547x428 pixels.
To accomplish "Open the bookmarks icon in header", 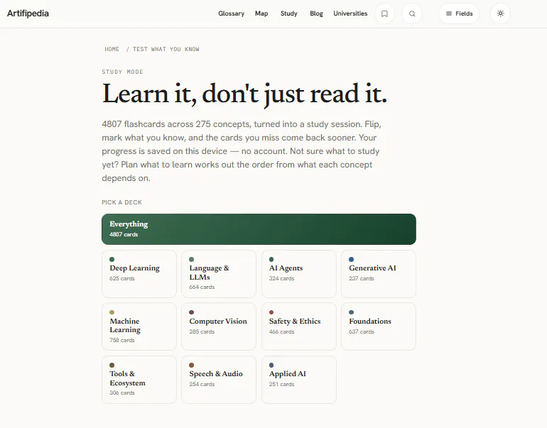I will pyautogui.click(x=384, y=13).
